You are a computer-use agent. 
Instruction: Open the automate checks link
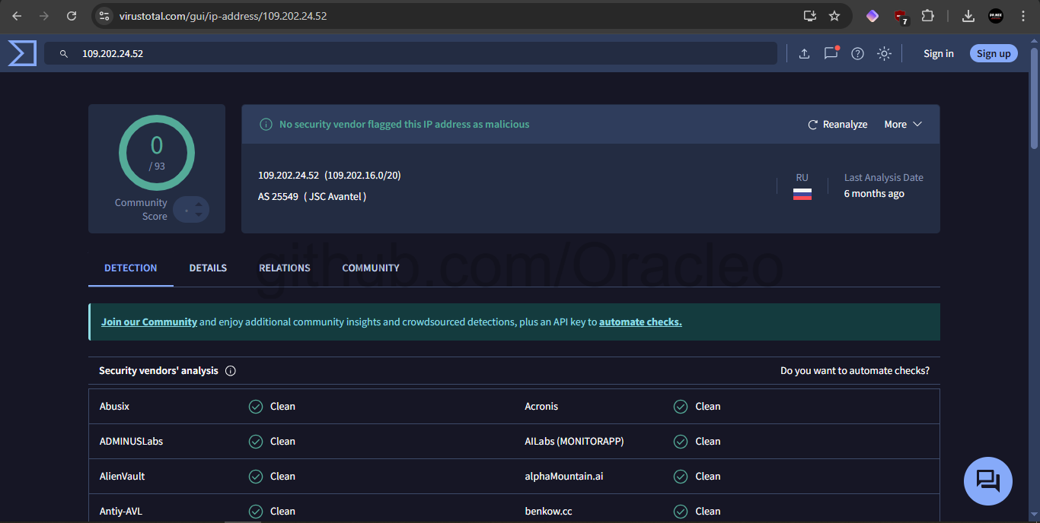(x=640, y=322)
